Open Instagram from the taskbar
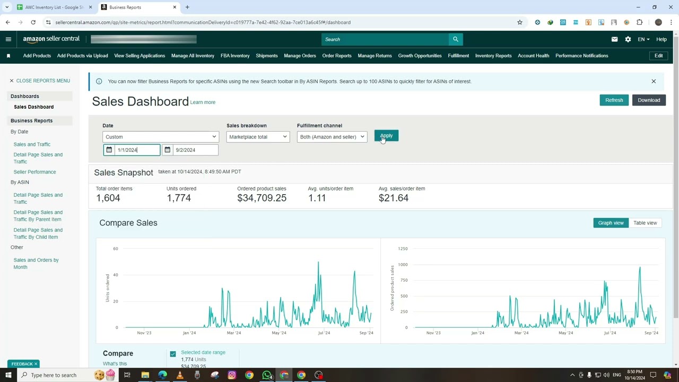 tap(232, 375)
